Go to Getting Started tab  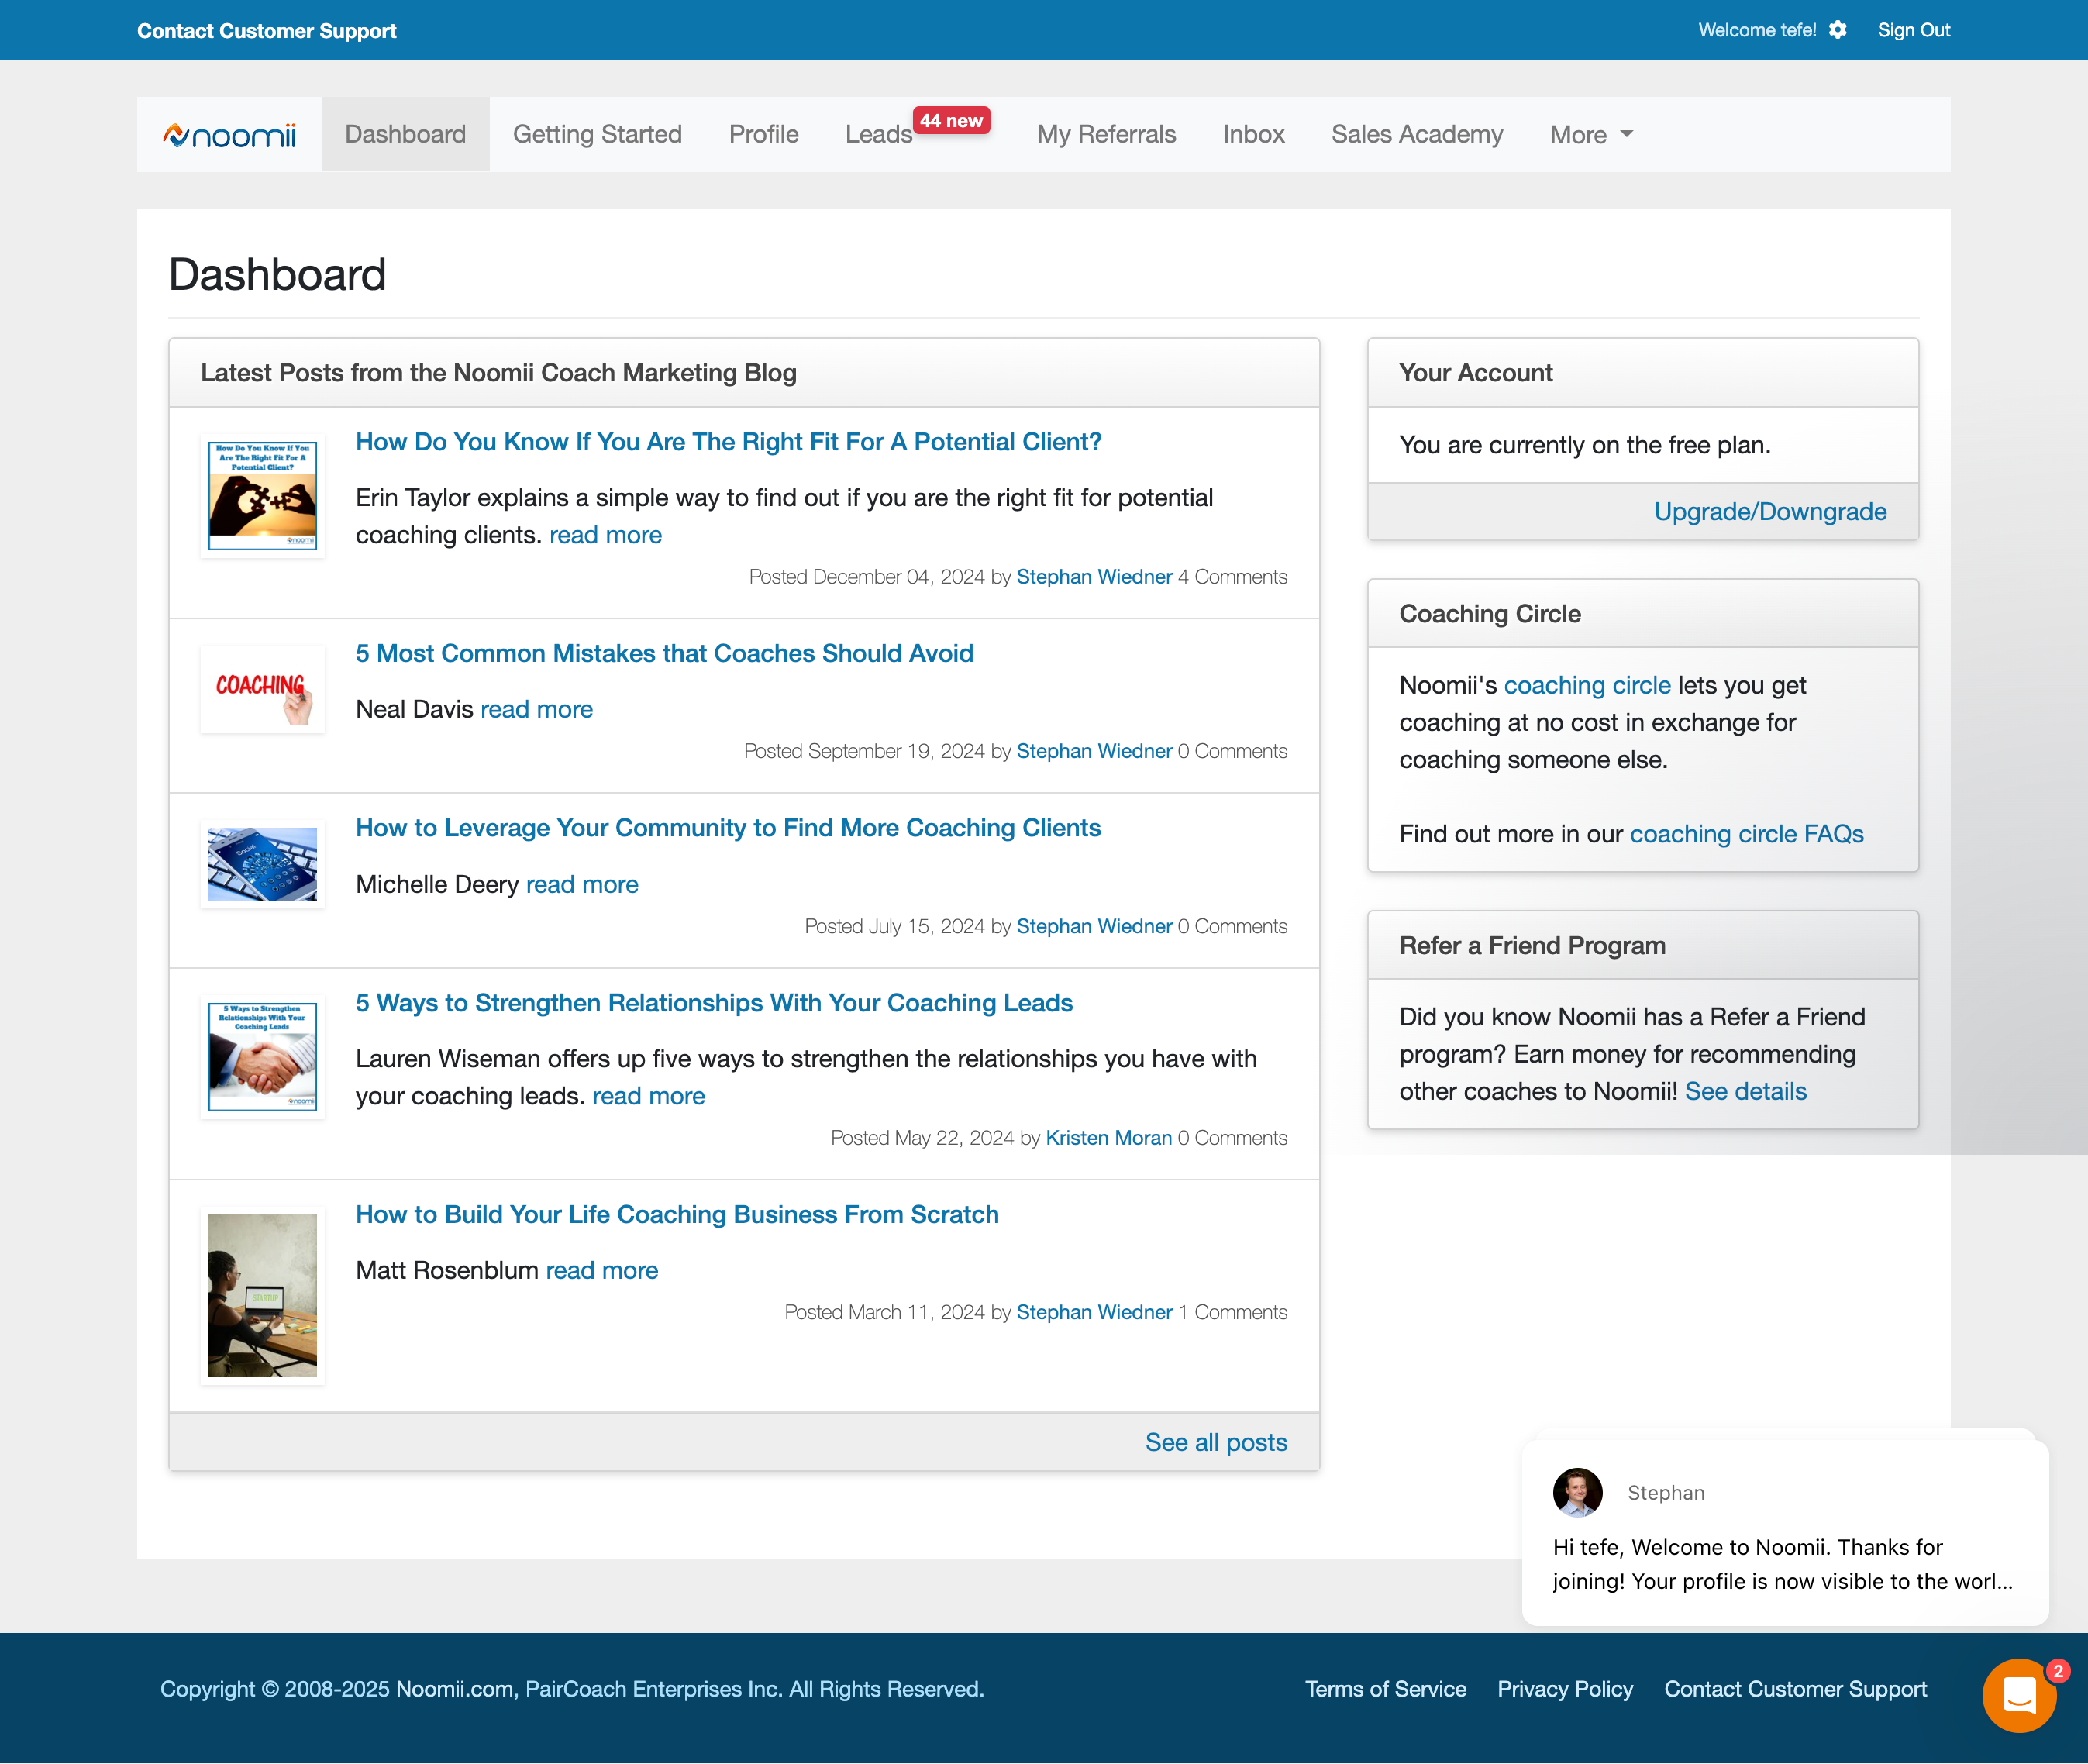pyautogui.click(x=597, y=134)
